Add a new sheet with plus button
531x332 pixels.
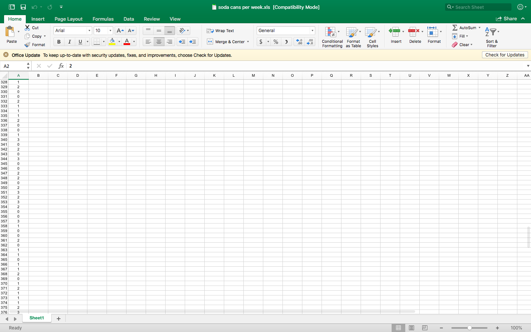[x=59, y=319]
